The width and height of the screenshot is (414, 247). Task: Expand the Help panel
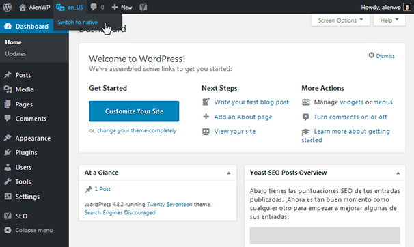pos(389,20)
